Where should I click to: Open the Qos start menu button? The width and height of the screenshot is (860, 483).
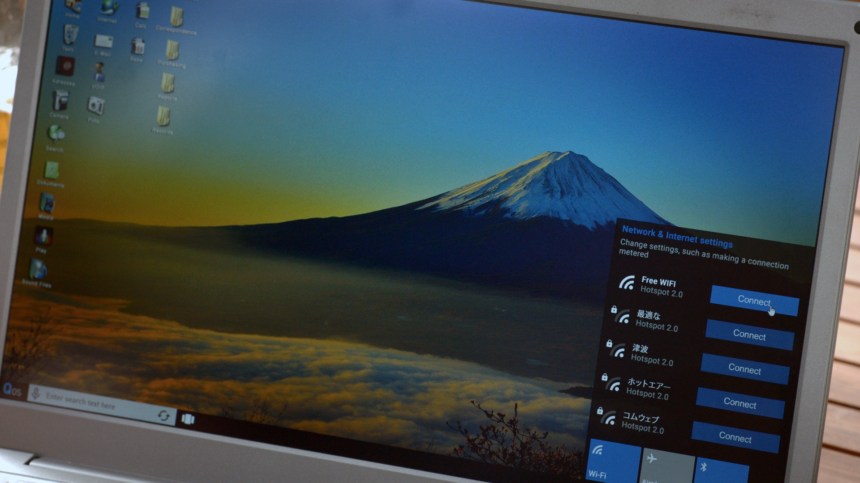click(x=12, y=390)
